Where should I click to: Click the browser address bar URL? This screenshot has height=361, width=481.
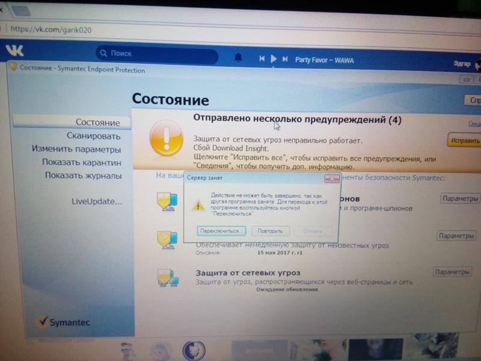pos(51,29)
